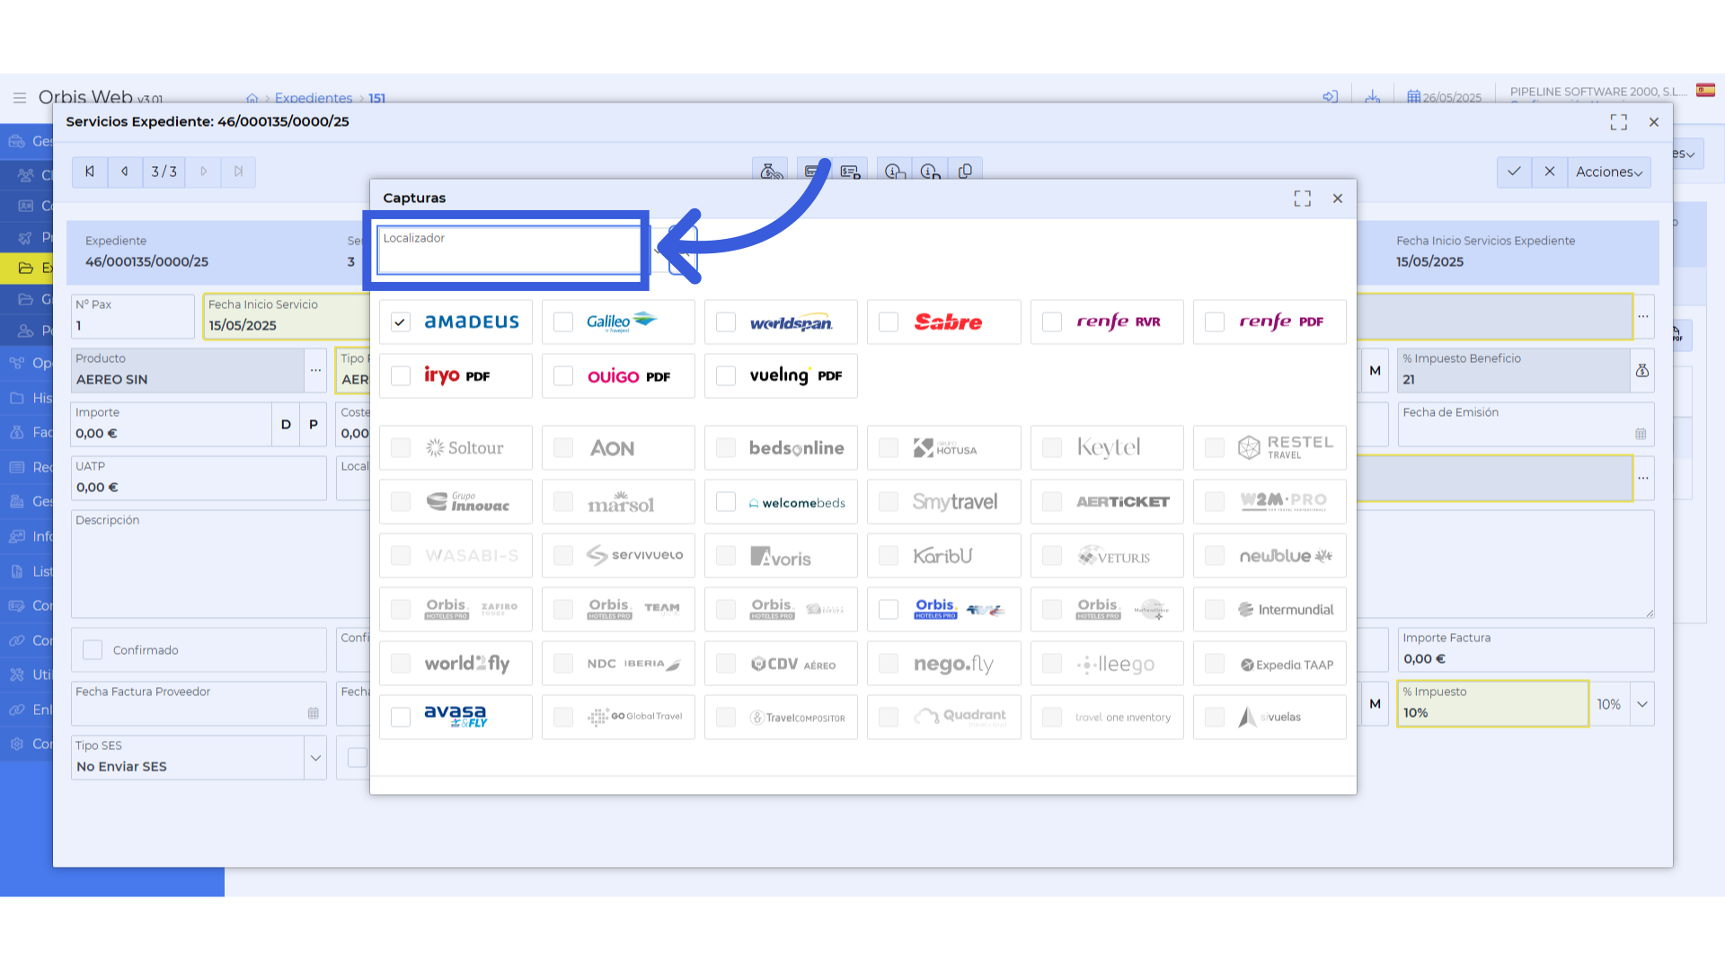This screenshot has height=970, width=1725.
Task: Click the logout icon in the top bar
Action: click(x=1331, y=97)
